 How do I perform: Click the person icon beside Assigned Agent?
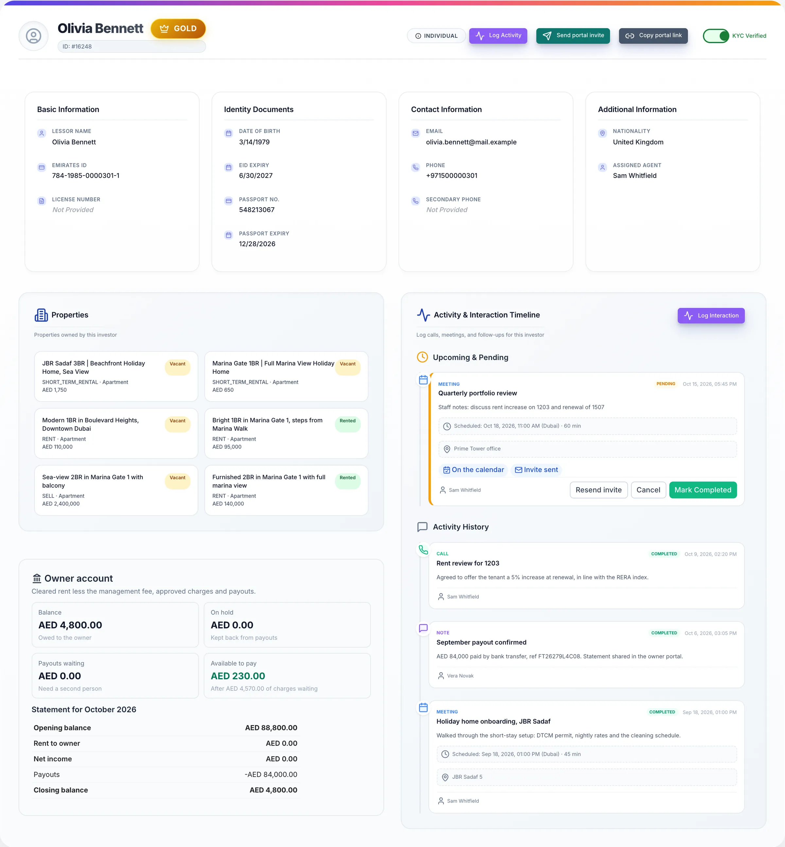(x=602, y=167)
